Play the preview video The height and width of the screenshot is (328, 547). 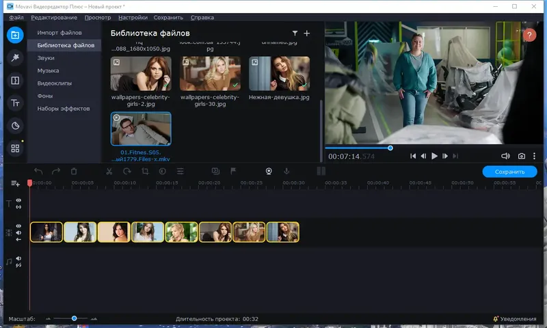[x=434, y=156]
